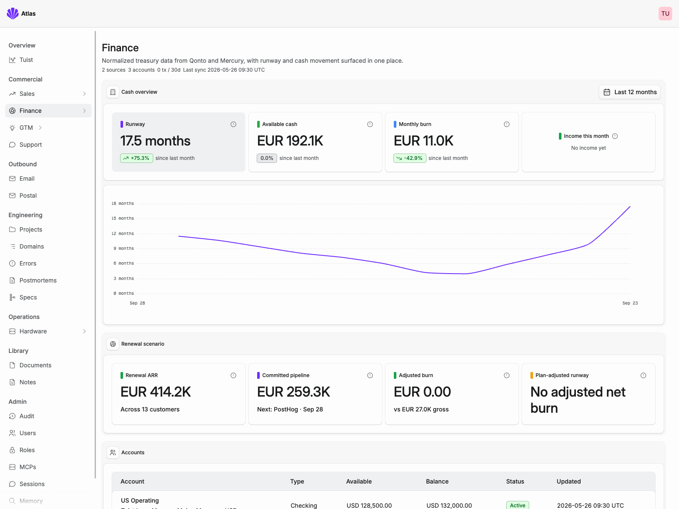Viewport: 679px width, 509px height.
Task: Click the Committed pipeline card
Action: (x=315, y=394)
